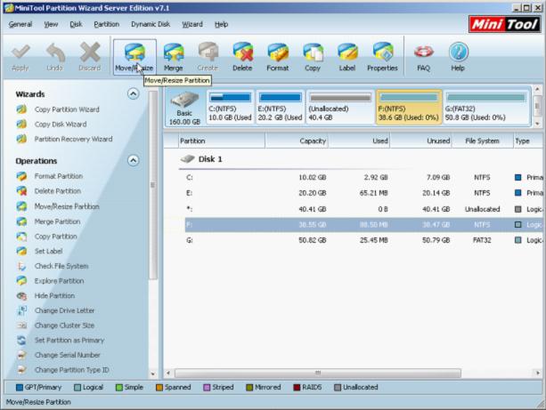Click the MiniTool logo

[x=504, y=24]
